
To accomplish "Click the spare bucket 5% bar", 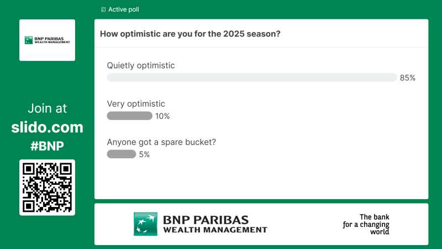I will [121, 154].
